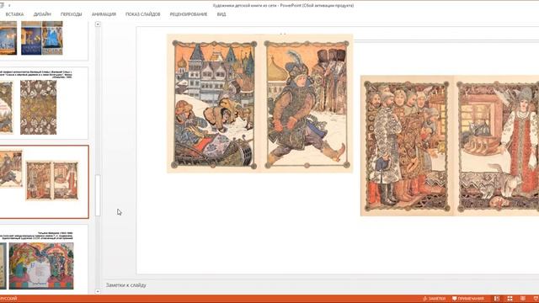Open the ПОКАЗ СЛАЙДОВ tab

142,14
